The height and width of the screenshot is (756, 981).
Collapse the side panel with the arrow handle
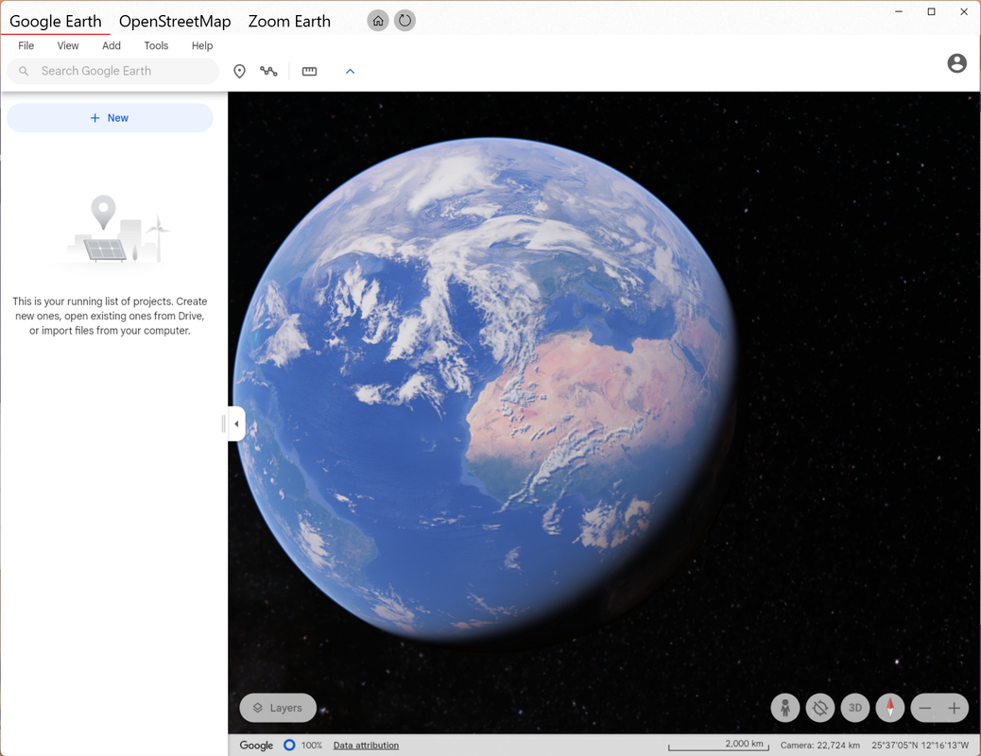(236, 423)
